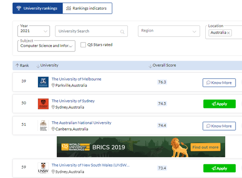Screen dimensions: 242x178
Task: Click the QS World University Rankings banner logo
Action: tap(75, 147)
